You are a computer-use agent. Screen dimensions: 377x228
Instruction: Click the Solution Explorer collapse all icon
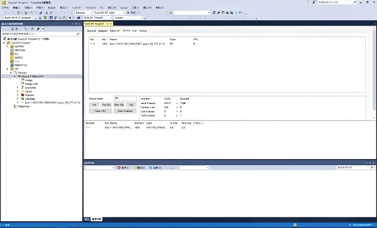[32, 29]
